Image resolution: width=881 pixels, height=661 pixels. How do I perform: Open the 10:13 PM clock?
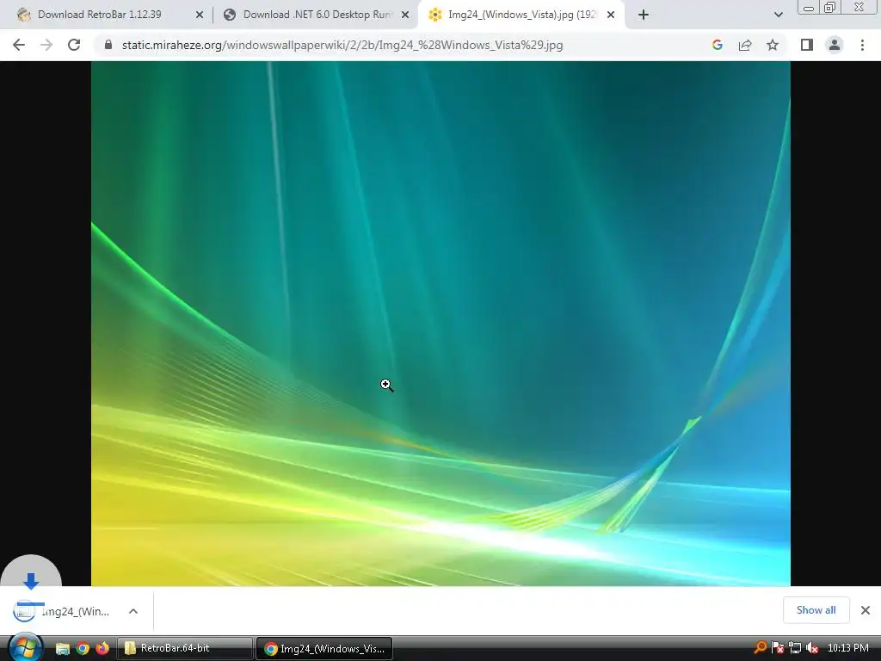pos(847,648)
